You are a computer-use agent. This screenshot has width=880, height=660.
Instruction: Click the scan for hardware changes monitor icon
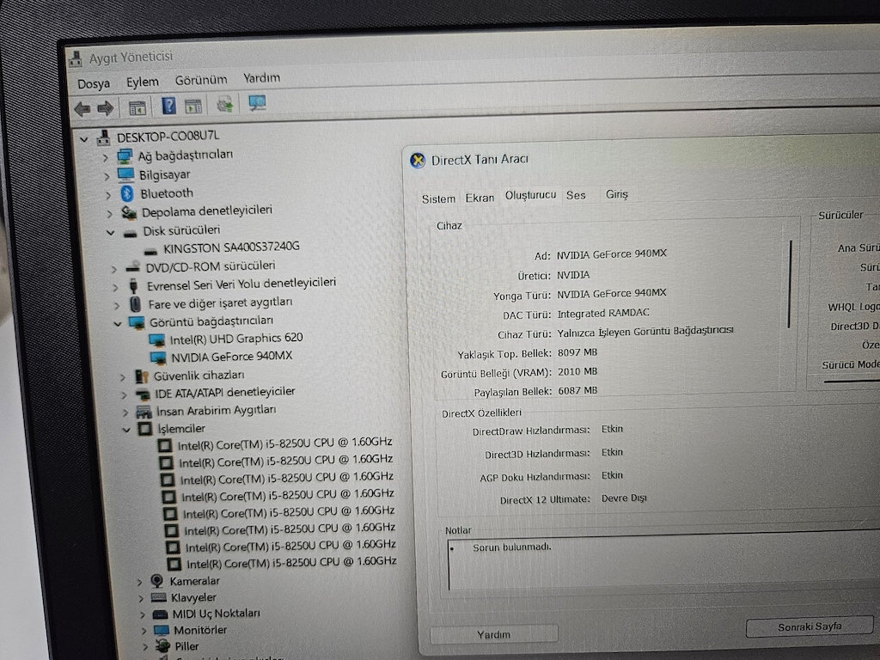pyautogui.click(x=257, y=103)
